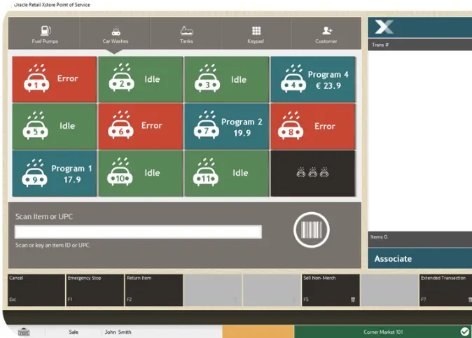This screenshot has width=472, height=338.
Task: Select car wash 9 running Program 1
Action: coord(54,173)
